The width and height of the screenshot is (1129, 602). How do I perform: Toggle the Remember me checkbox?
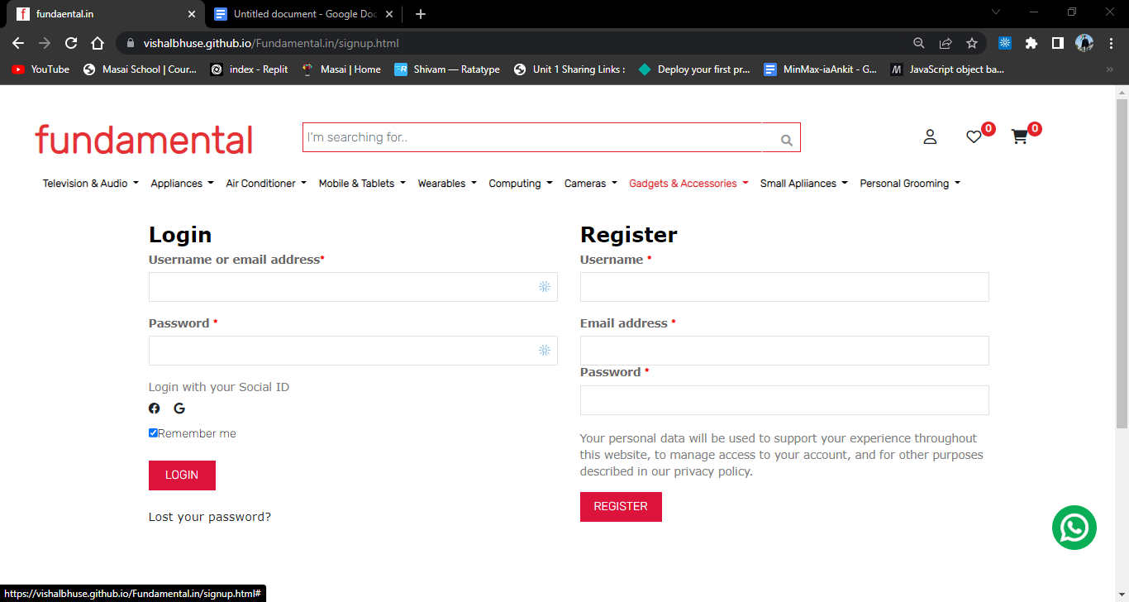(x=153, y=433)
